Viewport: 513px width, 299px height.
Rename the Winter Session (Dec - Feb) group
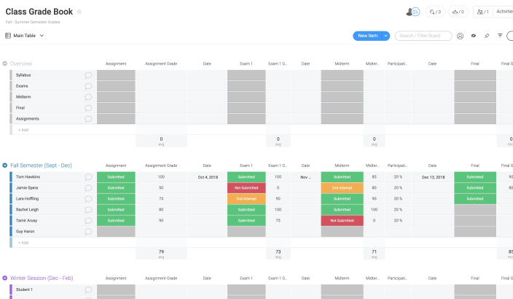click(42, 278)
